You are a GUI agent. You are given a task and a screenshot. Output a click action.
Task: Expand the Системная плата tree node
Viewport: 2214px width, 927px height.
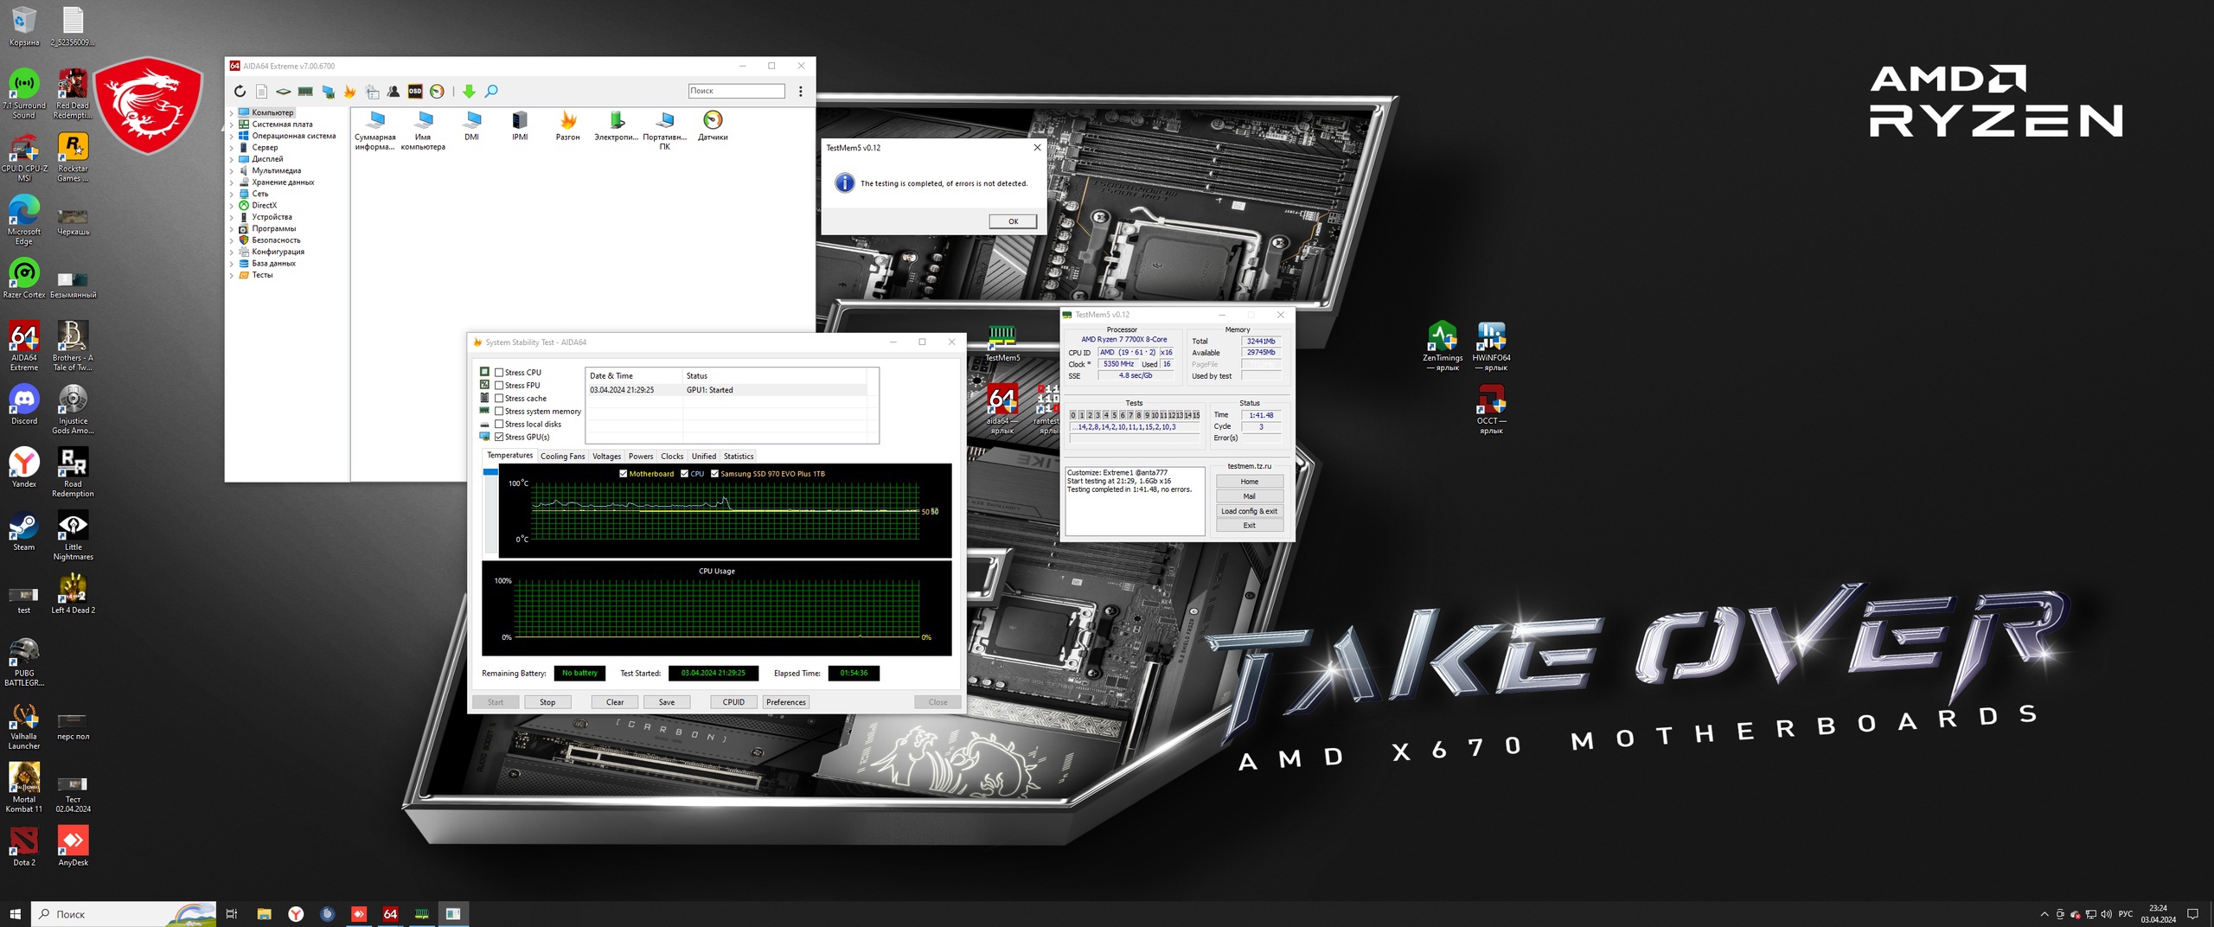pos(232,125)
